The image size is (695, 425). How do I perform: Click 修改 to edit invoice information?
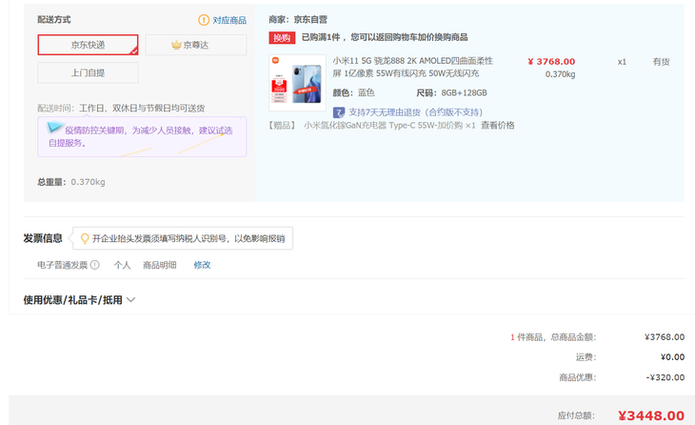[202, 265]
